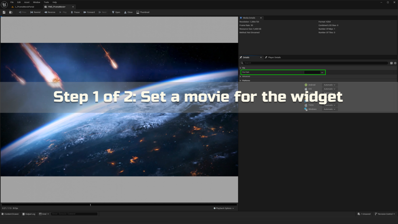
Task: Open the TVOS Automatic dropdown
Action: coord(329,105)
